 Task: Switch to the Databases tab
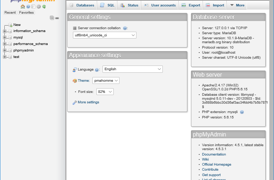pos(82,5)
